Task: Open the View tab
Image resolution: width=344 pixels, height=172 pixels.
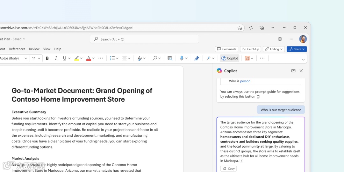Action: pyautogui.click(x=47, y=49)
